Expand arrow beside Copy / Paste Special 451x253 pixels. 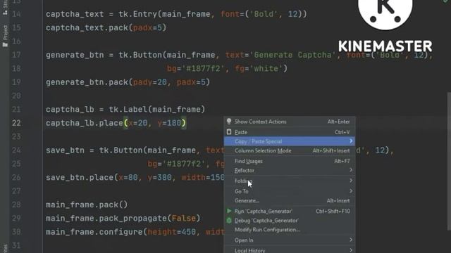pyautogui.click(x=351, y=141)
